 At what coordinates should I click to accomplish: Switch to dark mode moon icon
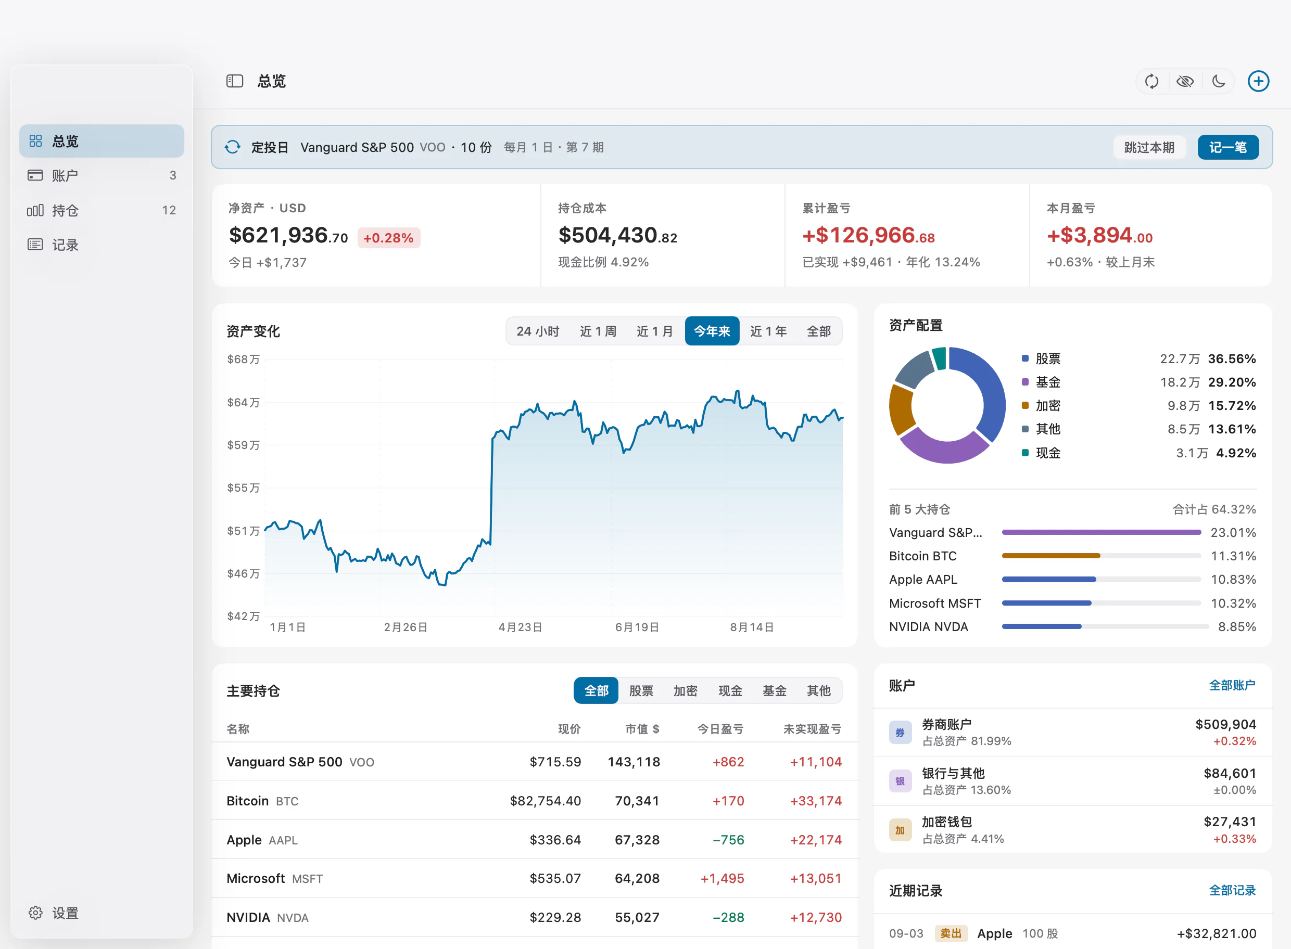click(1218, 82)
